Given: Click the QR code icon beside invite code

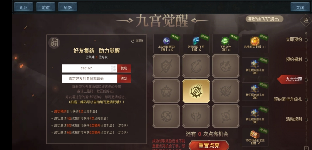Looking at the screenshot, I should (x=114, y=68).
